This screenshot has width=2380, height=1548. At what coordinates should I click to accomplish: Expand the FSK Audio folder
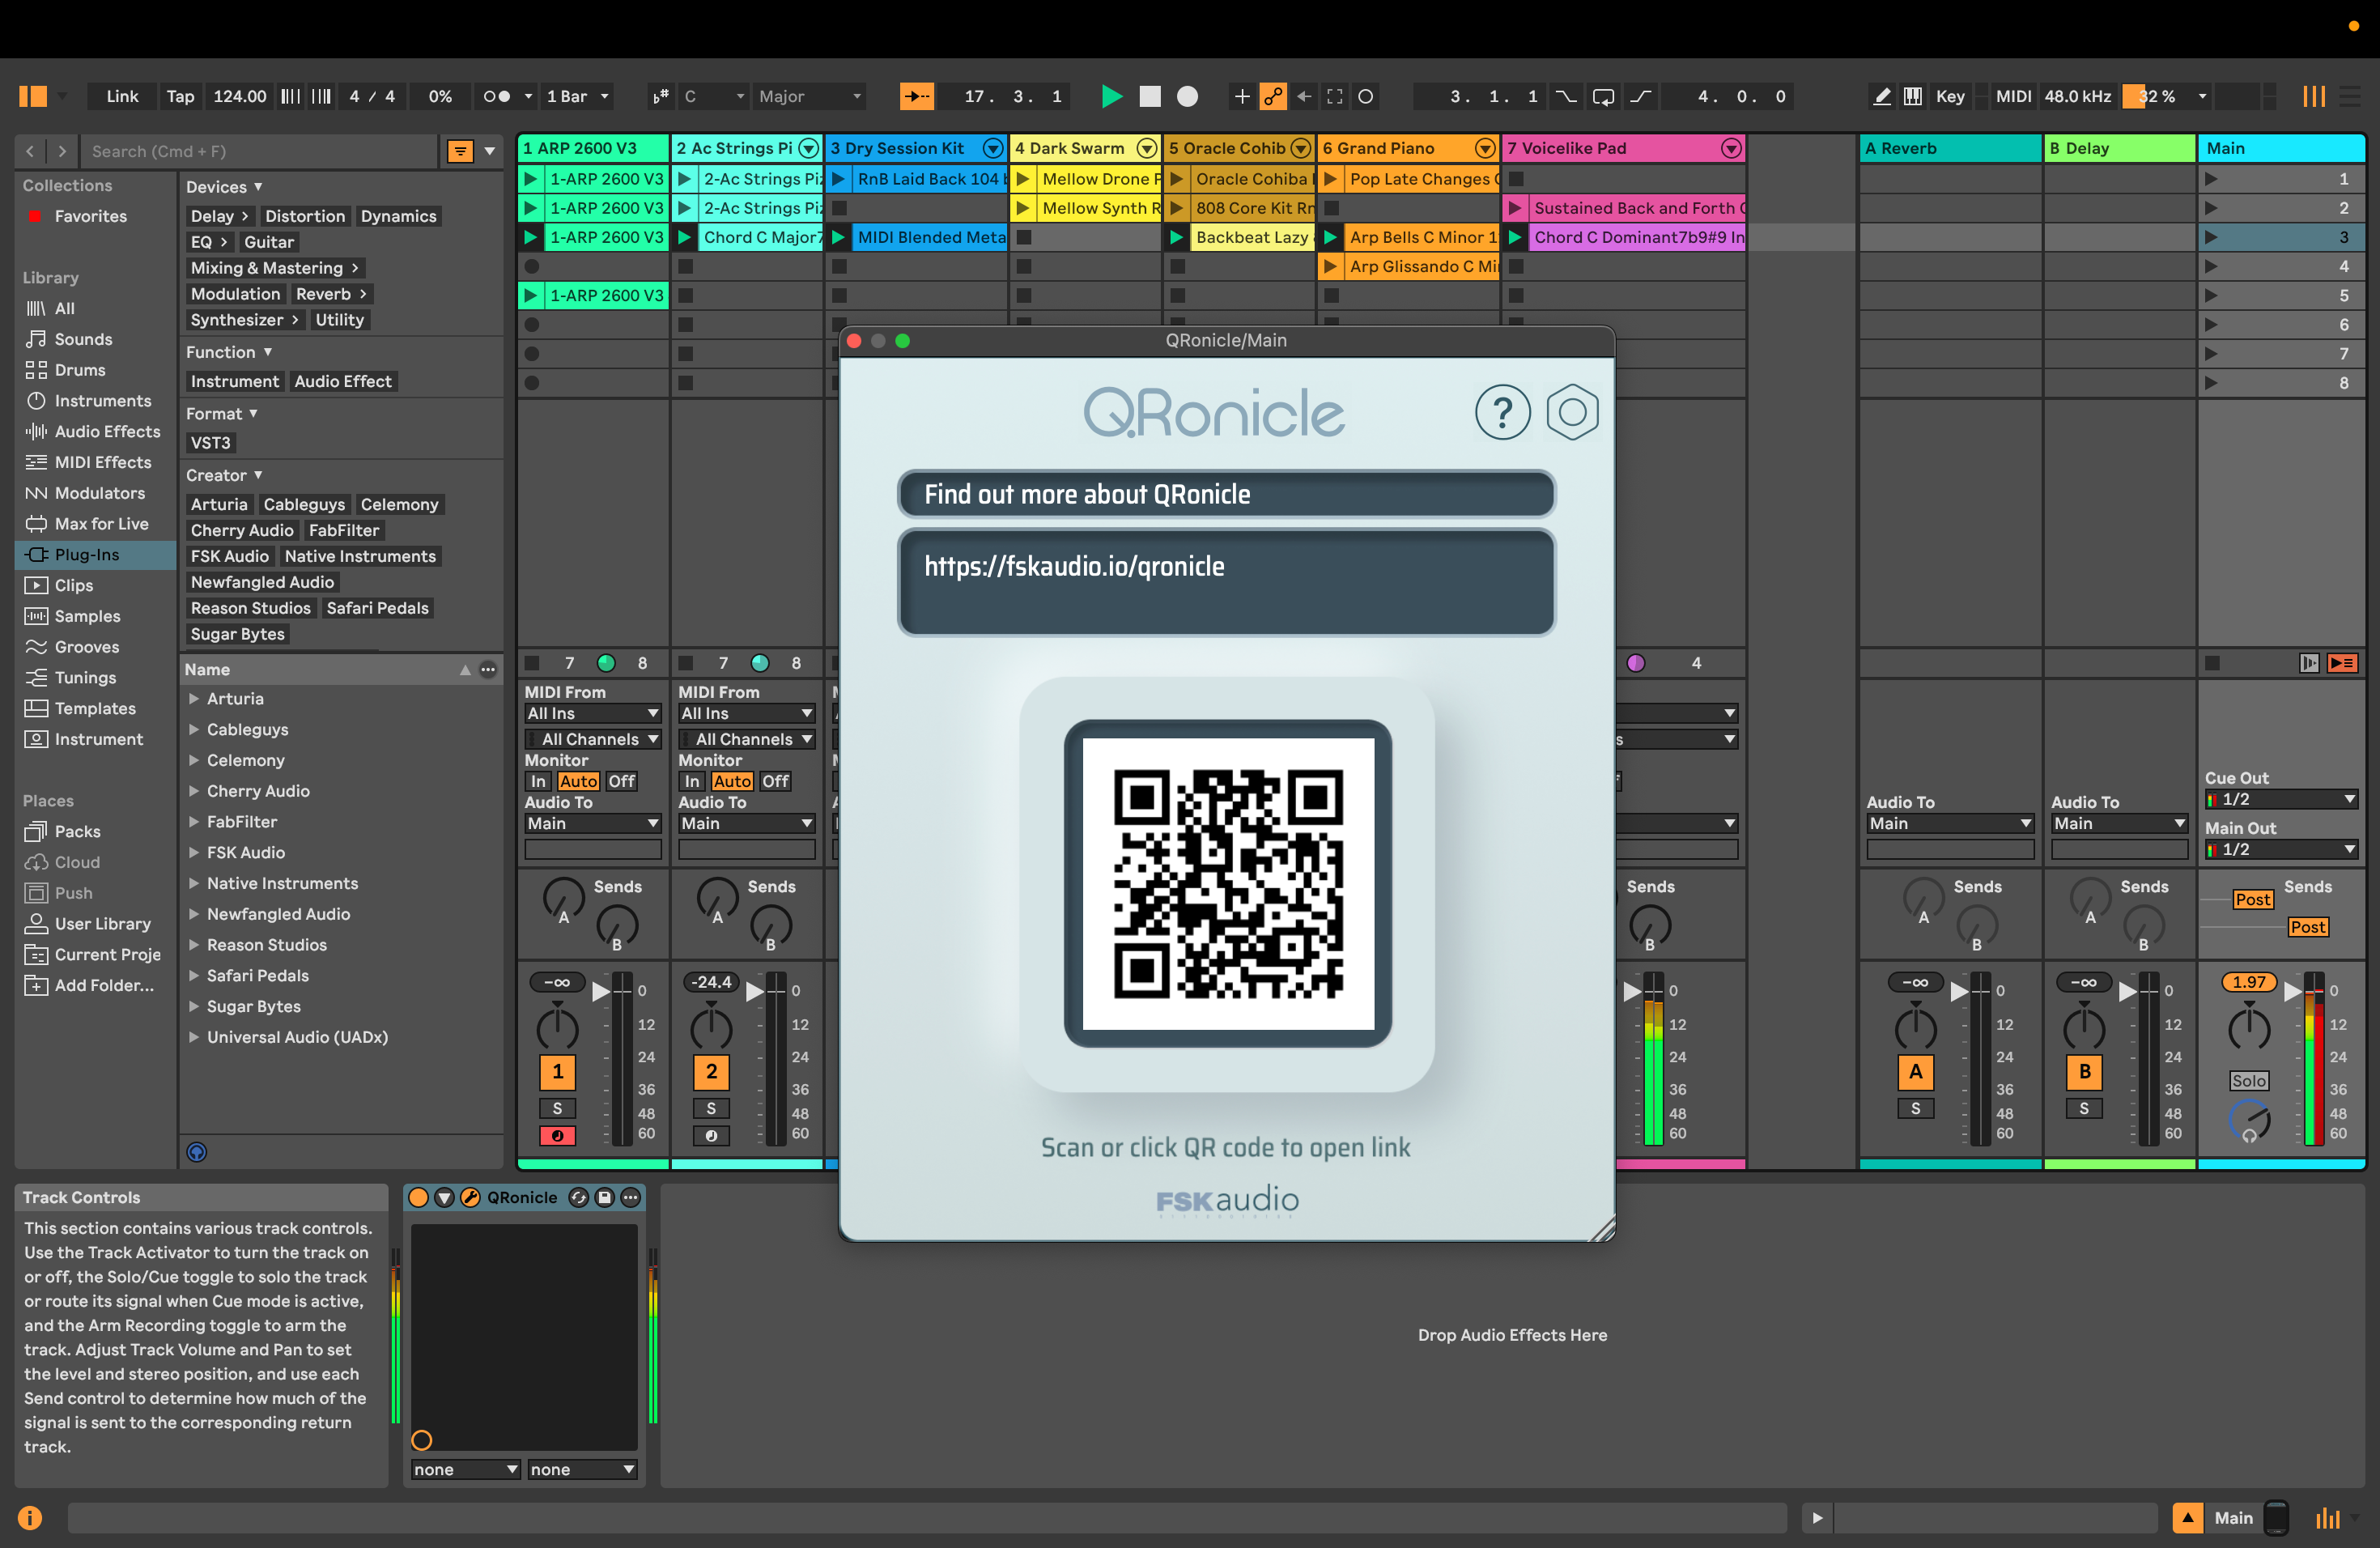tap(194, 852)
